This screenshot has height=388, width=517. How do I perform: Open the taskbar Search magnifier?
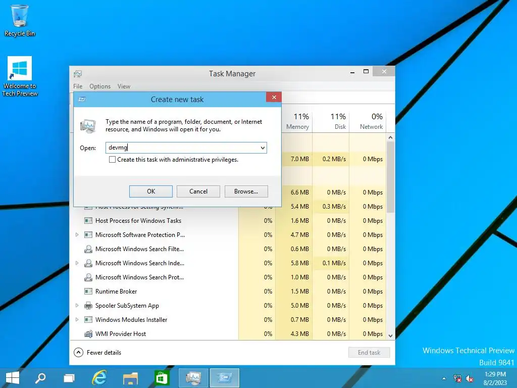40,378
